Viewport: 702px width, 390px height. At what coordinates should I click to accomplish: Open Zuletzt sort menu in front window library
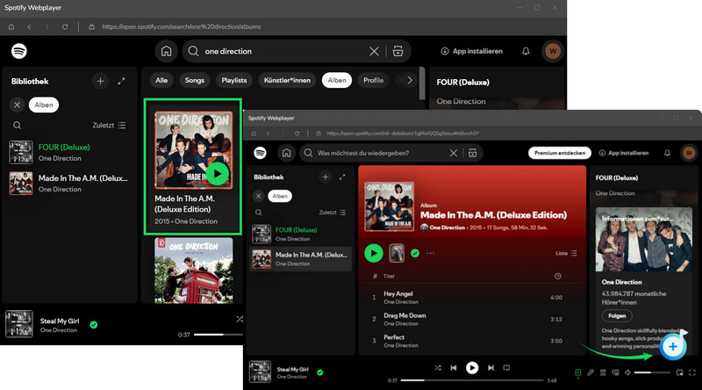tap(333, 213)
